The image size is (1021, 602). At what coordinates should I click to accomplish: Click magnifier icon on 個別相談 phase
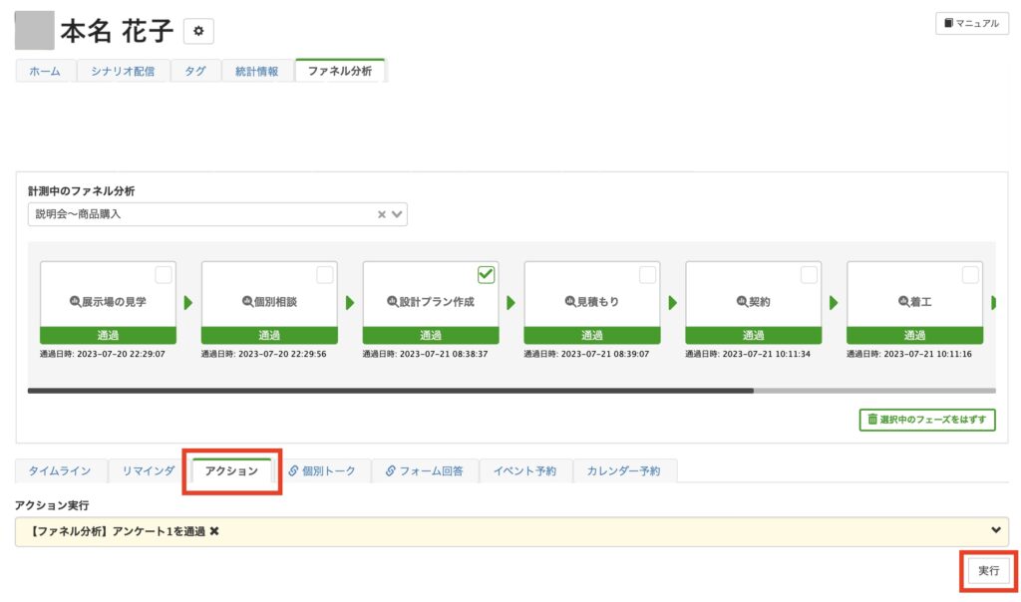[247, 302]
